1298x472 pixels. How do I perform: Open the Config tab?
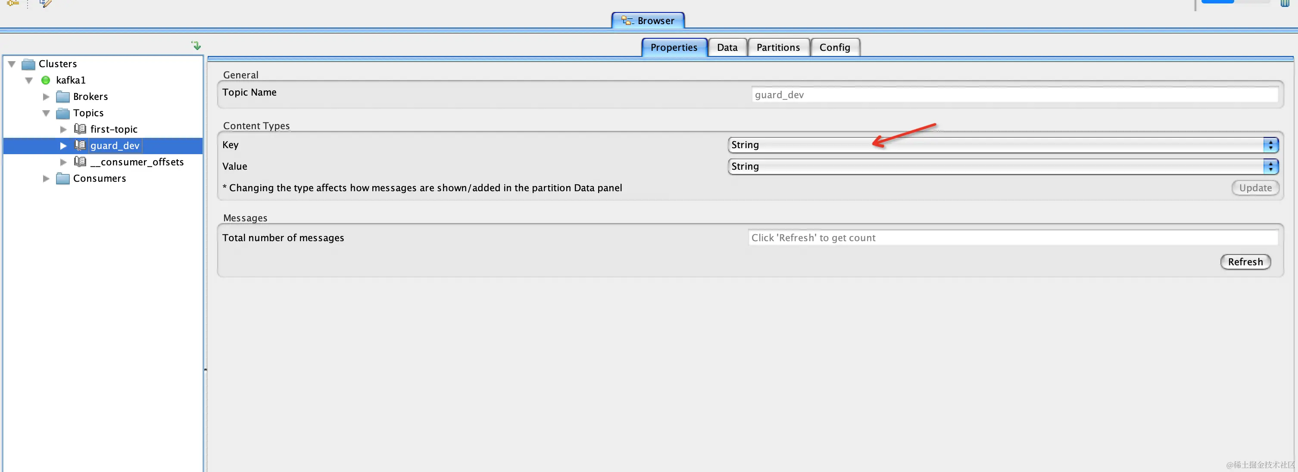pos(834,47)
